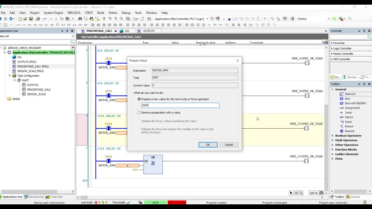Image resolution: width=372 pixels, height=209 pixels.
Task: Click the New file toolbar icon
Action: click(x=20, y=19)
